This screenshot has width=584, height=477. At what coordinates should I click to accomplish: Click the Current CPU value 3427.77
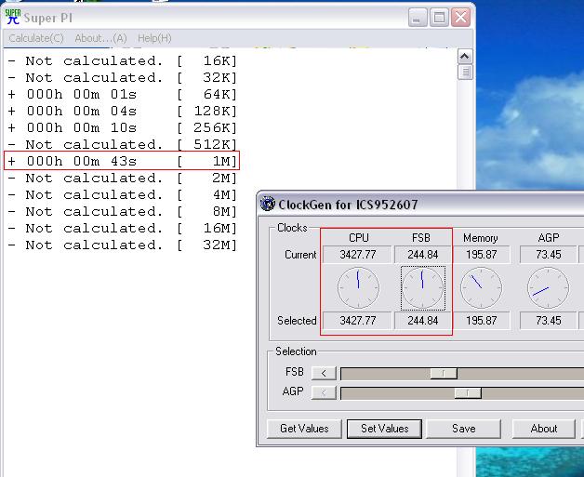coord(357,255)
